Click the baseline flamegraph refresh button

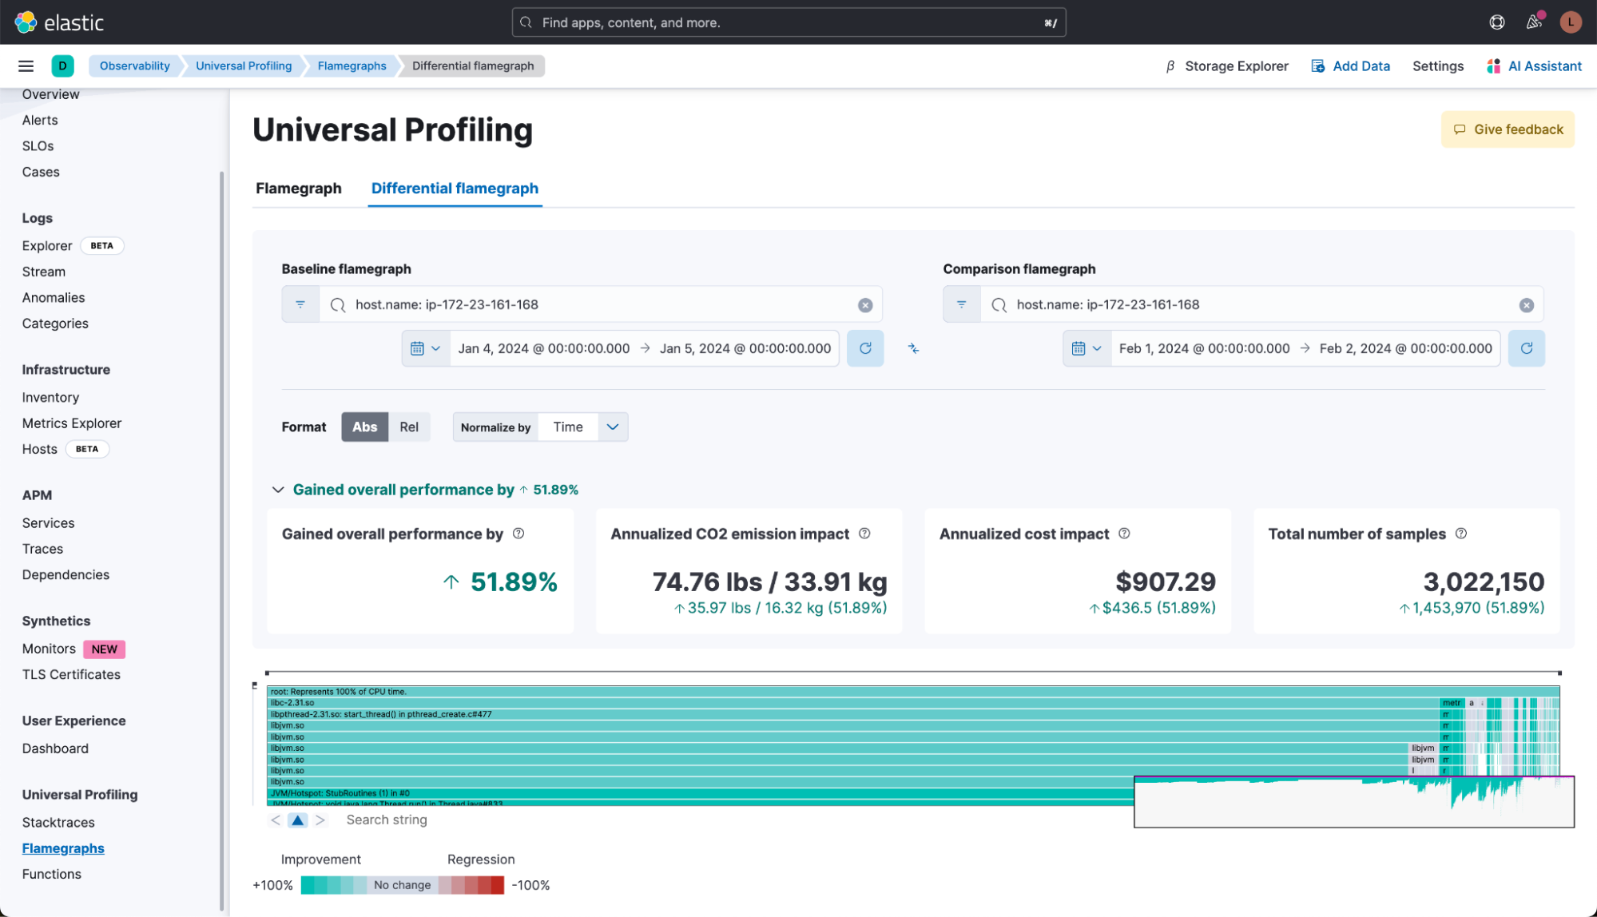click(x=865, y=348)
